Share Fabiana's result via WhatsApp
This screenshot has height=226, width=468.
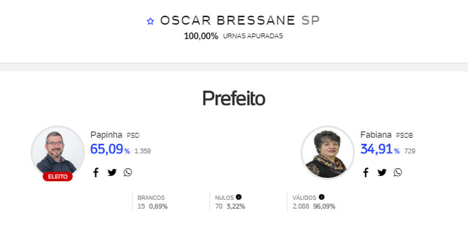coord(398,173)
